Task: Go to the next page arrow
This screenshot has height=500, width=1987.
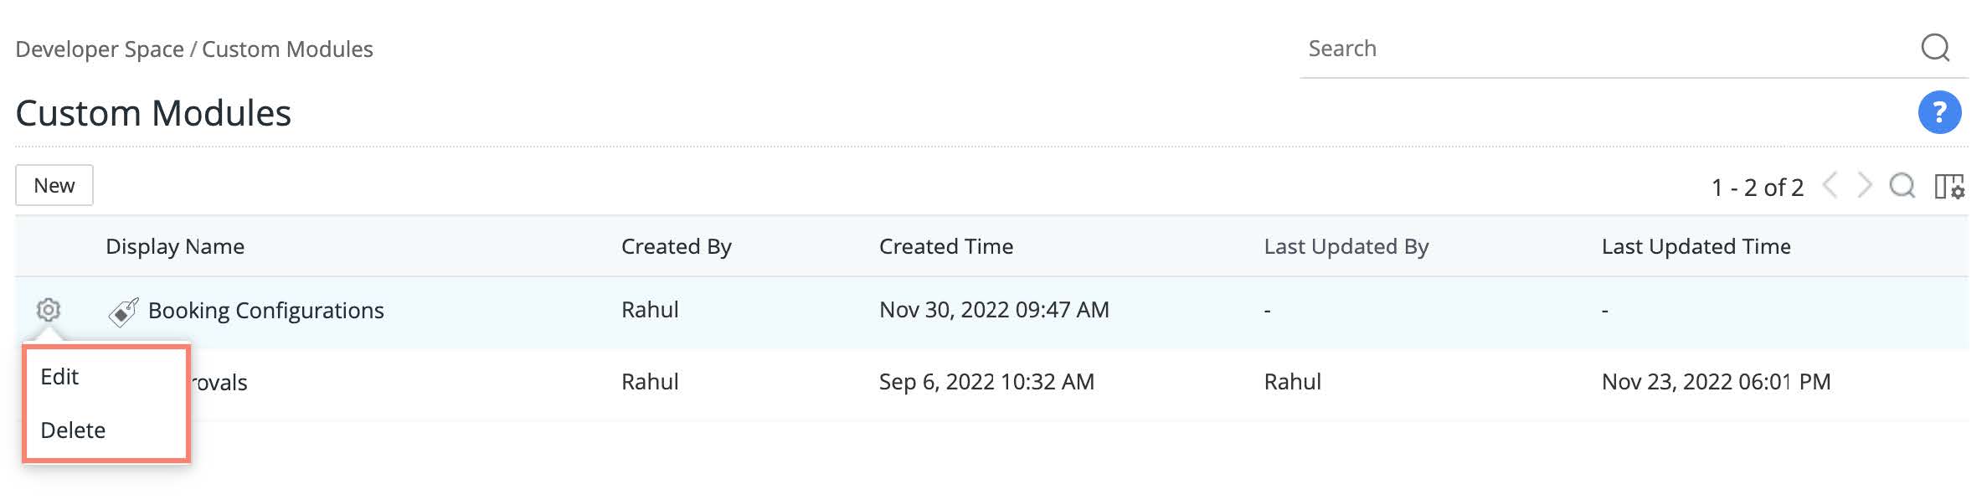Action: (x=1864, y=185)
